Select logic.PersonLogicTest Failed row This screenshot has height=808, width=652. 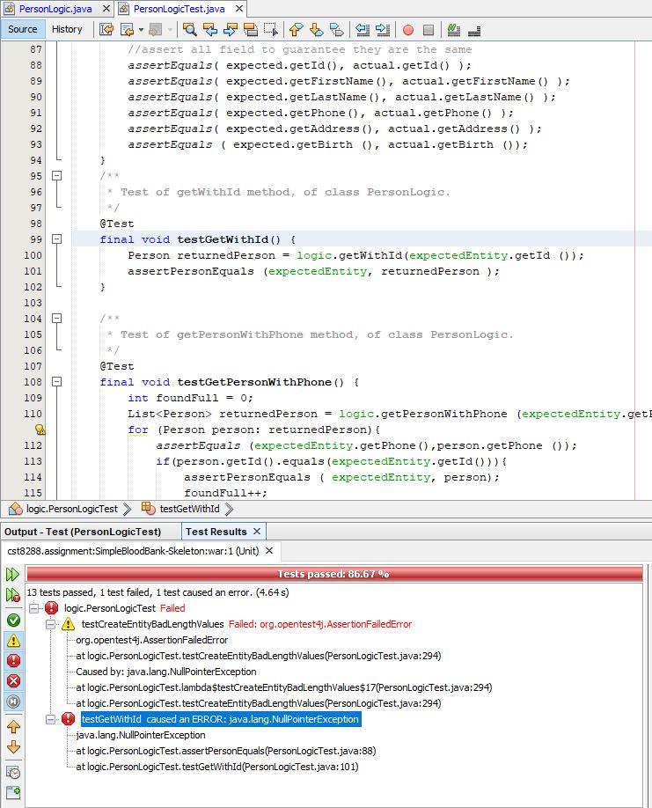point(124,608)
